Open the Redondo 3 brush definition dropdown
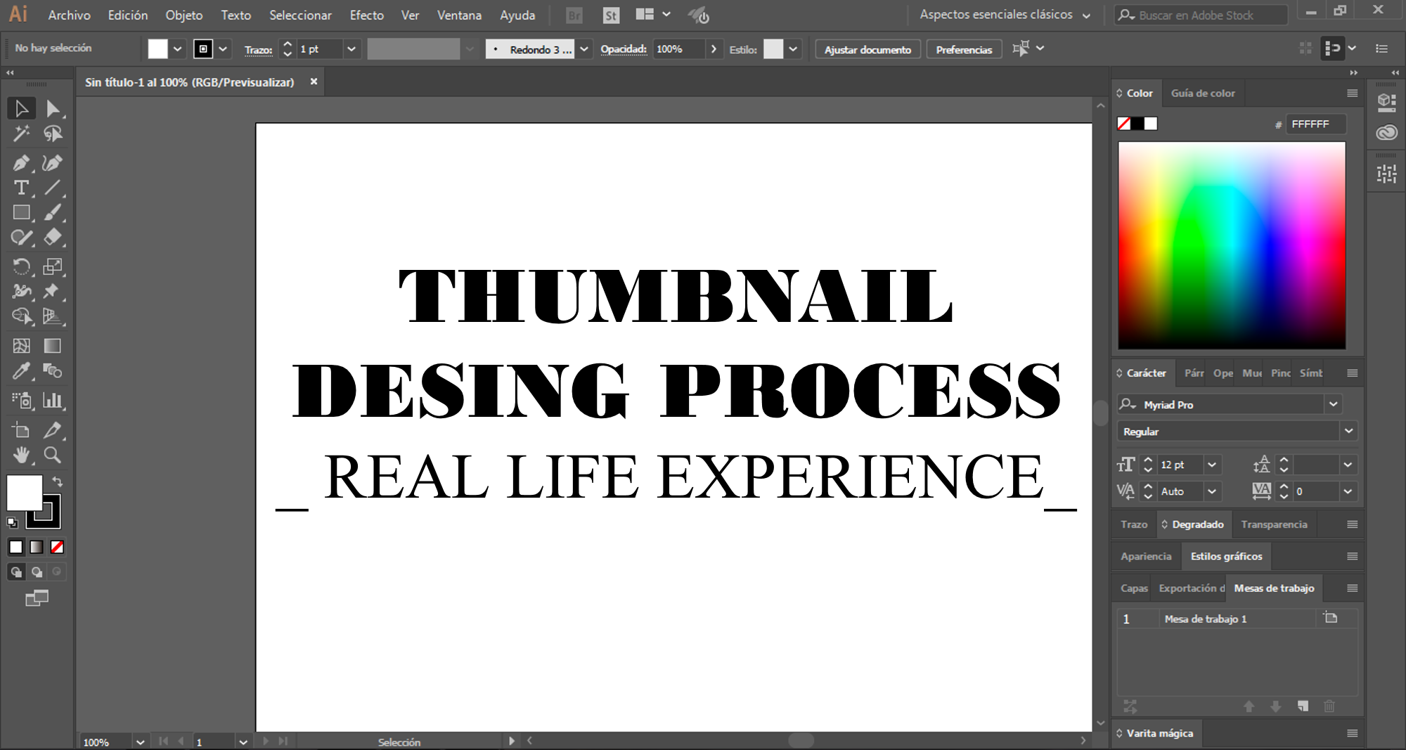 (x=583, y=49)
